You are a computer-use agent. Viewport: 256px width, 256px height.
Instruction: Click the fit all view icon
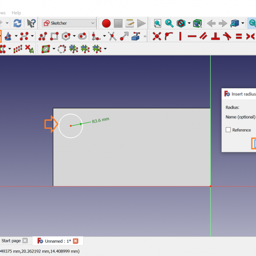tap(158, 23)
